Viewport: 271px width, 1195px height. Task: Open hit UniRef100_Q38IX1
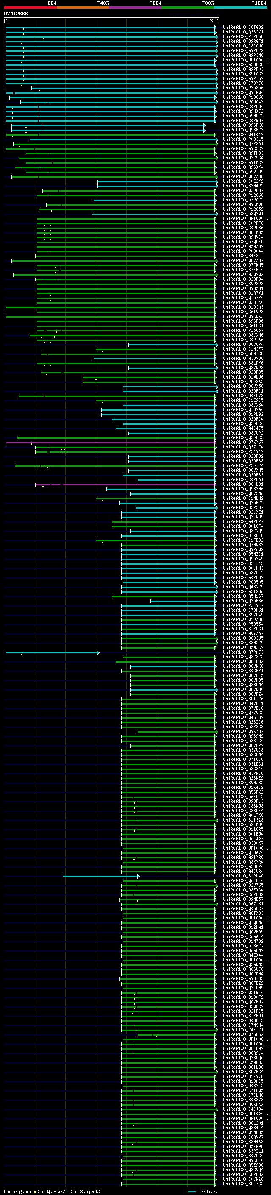coord(243,32)
